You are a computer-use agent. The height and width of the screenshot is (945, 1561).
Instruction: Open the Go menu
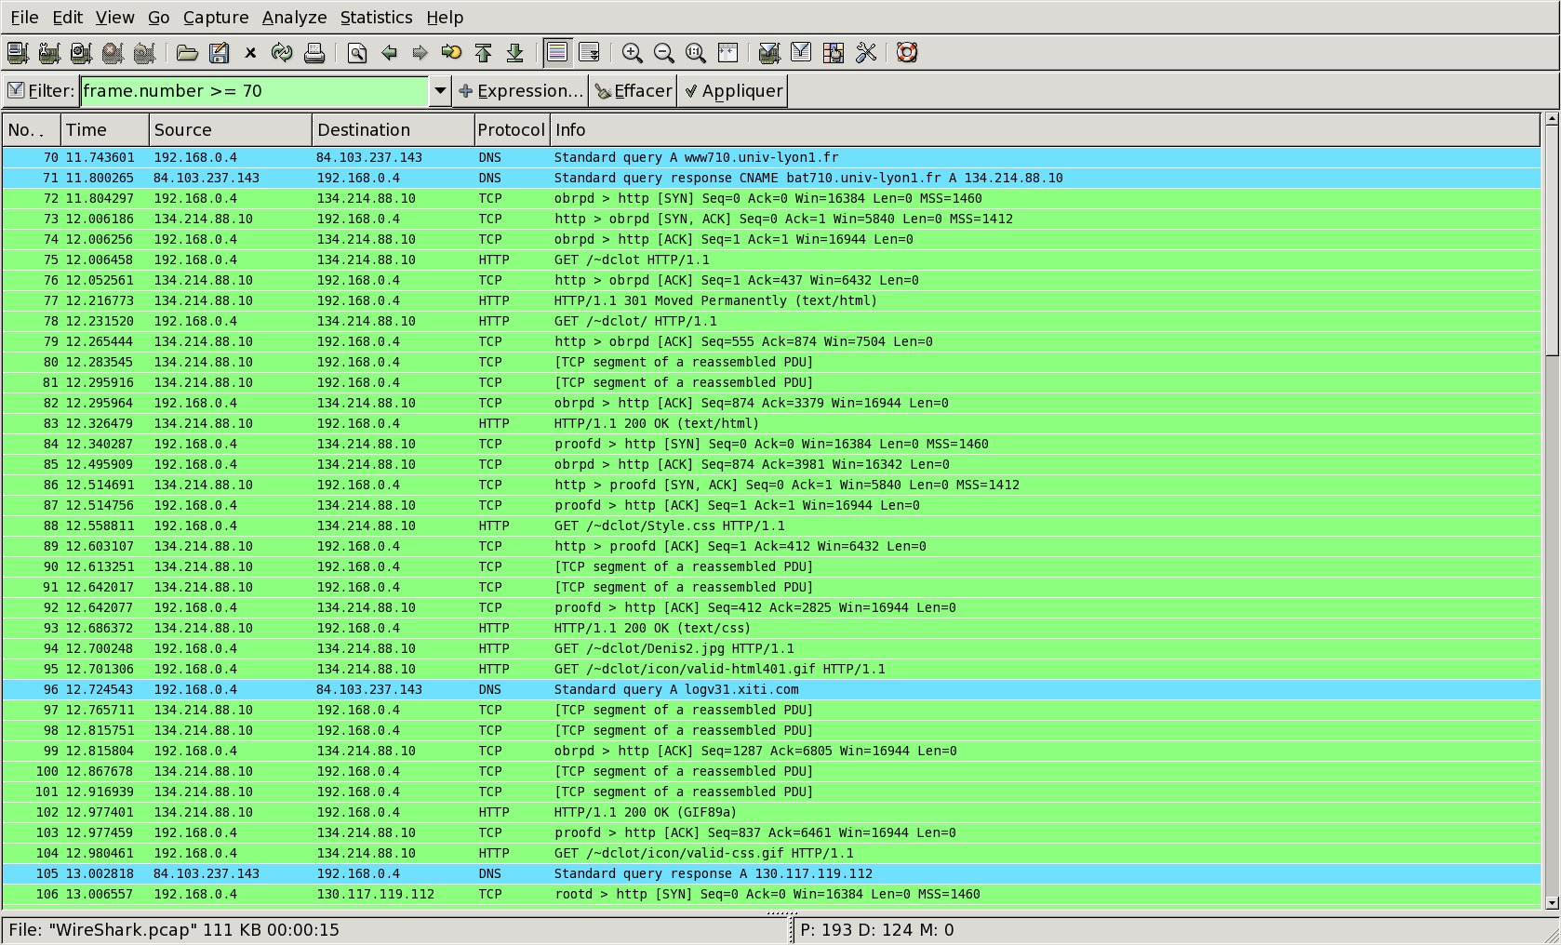click(159, 18)
